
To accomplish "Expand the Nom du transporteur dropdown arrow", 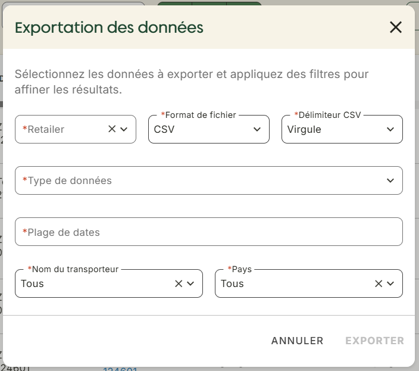I will click(190, 283).
